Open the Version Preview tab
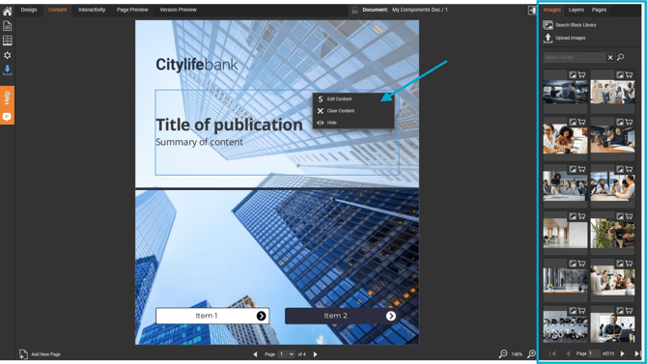This screenshot has height=364, width=647. (x=179, y=10)
